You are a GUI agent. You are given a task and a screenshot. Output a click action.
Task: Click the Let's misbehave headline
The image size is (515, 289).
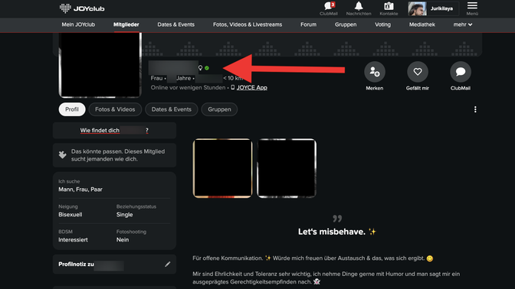tap(337, 232)
